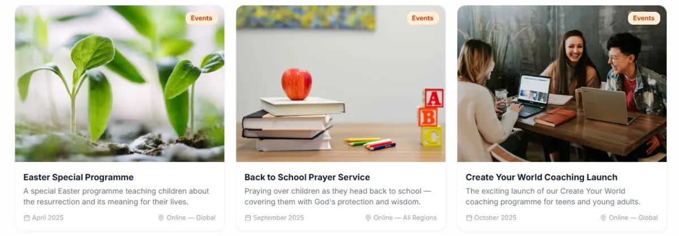Click location pin on Easter Special card
The height and width of the screenshot is (236, 679).
point(161,218)
